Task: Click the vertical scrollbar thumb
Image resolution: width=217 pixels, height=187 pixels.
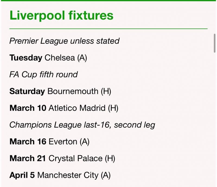Action: pyautogui.click(x=214, y=43)
